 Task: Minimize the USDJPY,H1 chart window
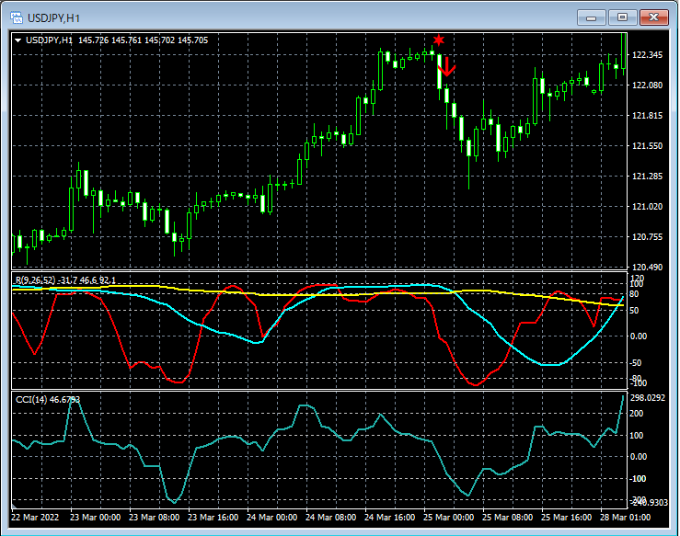click(591, 17)
